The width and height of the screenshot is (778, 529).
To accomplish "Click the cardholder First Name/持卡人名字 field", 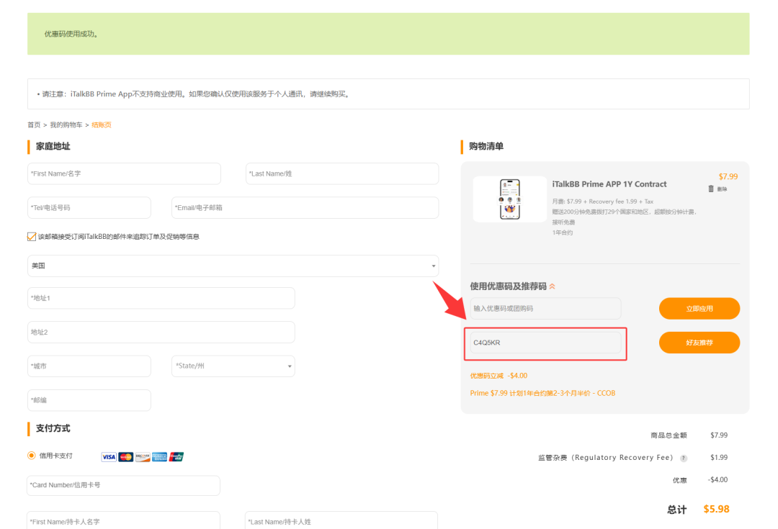I will click(123, 520).
